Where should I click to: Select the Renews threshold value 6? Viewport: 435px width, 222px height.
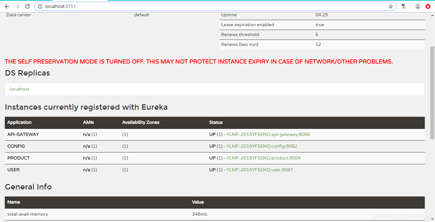click(317, 34)
